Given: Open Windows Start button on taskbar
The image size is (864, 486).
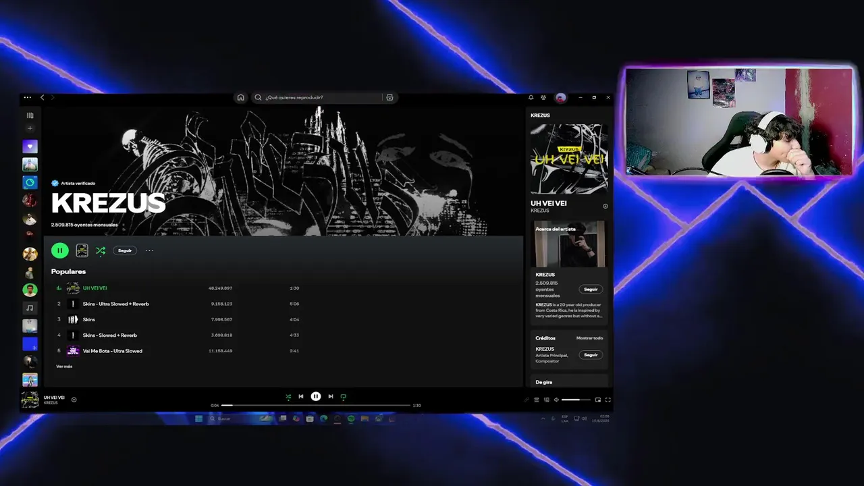Looking at the screenshot, I should [x=198, y=418].
